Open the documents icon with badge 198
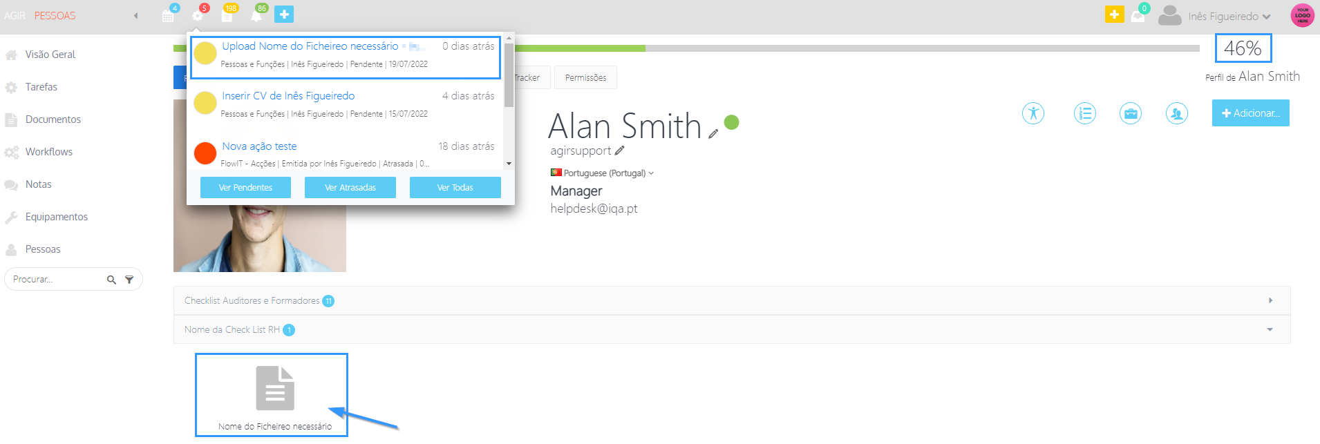1320x444 pixels. click(x=227, y=15)
